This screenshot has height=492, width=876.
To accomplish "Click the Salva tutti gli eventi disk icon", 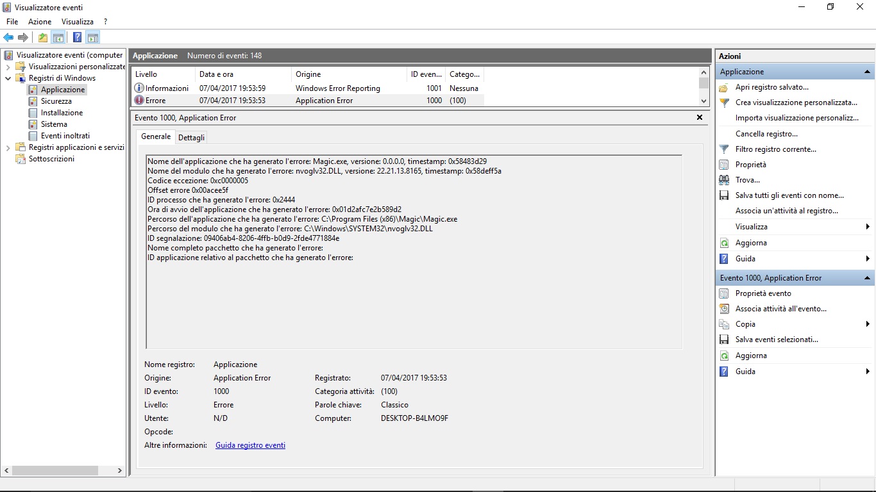I will point(724,195).
